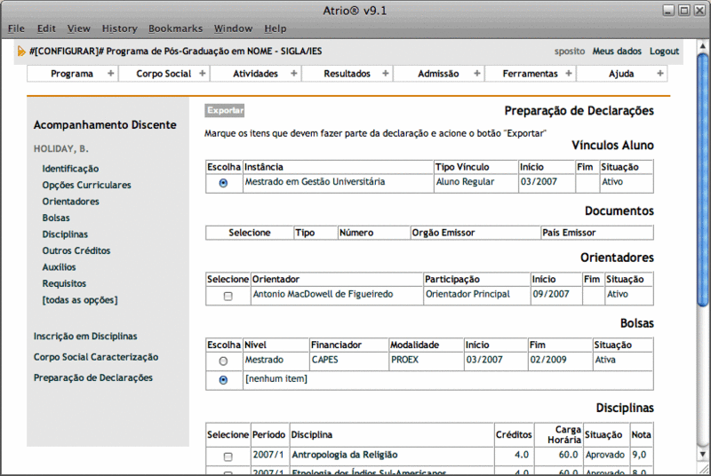Screen dimensions: 711x476
Task: Expand the Corpo Social plus icon
Action: tap(201, 74)
